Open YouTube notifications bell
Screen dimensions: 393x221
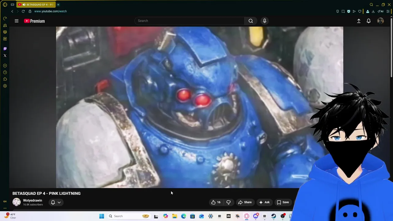tap(369, 21)
